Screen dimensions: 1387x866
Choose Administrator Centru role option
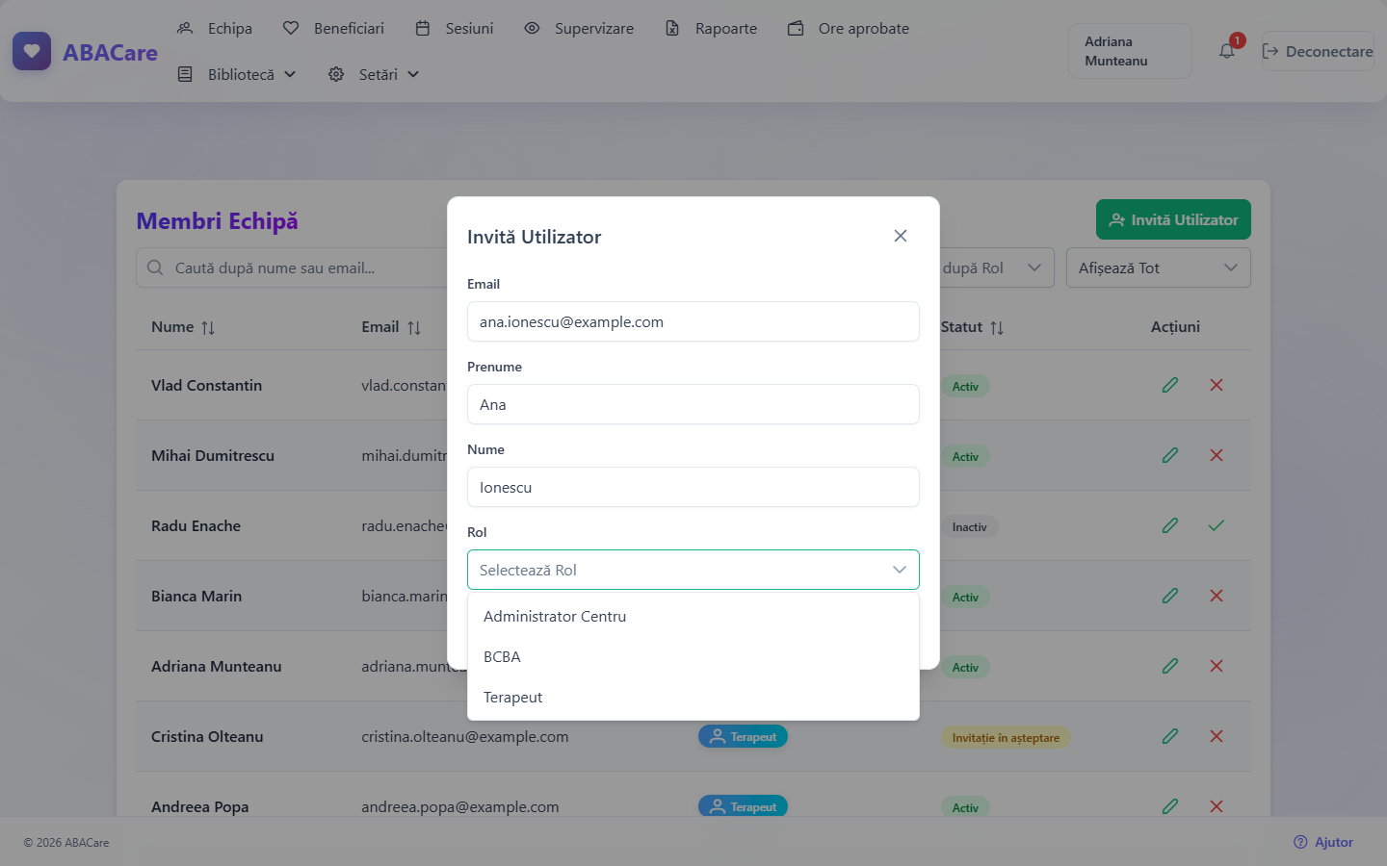pyautogui.click(x=693, y=616)
